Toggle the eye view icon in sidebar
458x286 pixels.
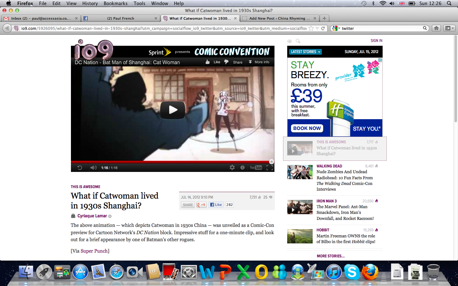coord(289,41)
